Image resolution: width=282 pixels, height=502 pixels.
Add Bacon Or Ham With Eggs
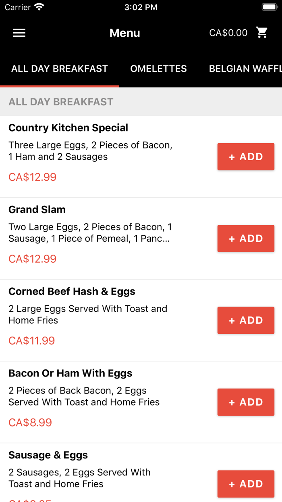tap(246, 402)
